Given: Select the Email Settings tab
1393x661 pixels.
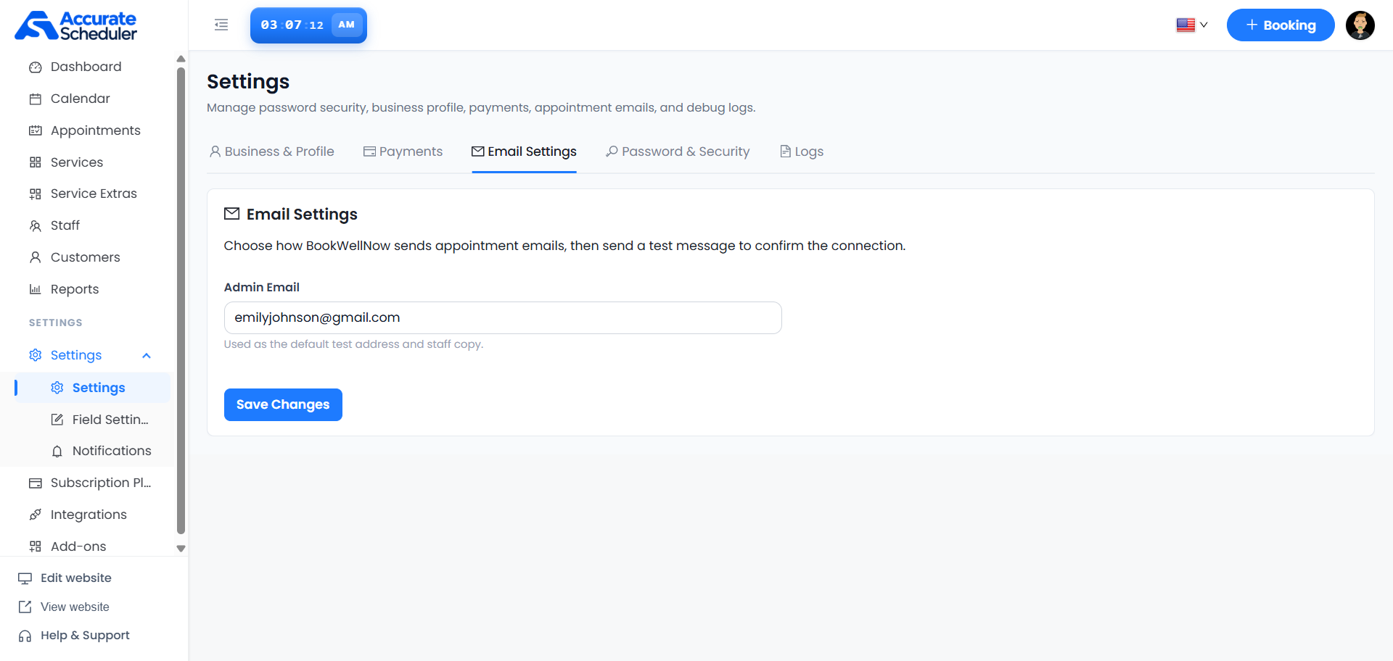Looking at the screenshot, I should click(x=524, y=151).
